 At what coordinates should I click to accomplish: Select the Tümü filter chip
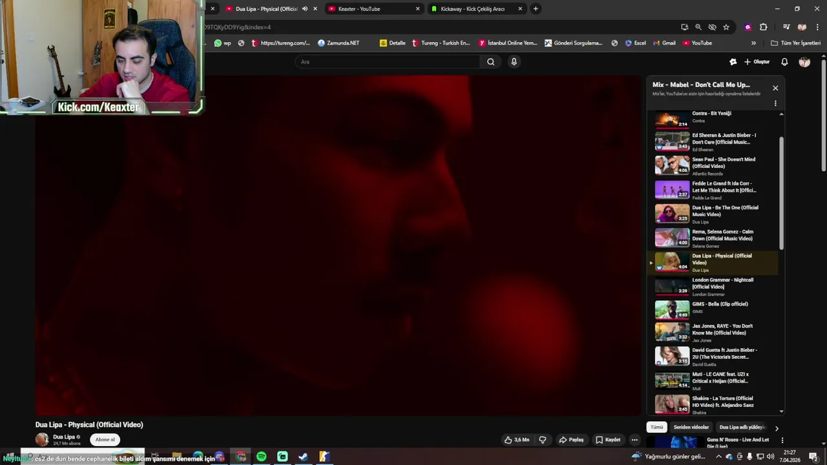click(x=656, y=428)
